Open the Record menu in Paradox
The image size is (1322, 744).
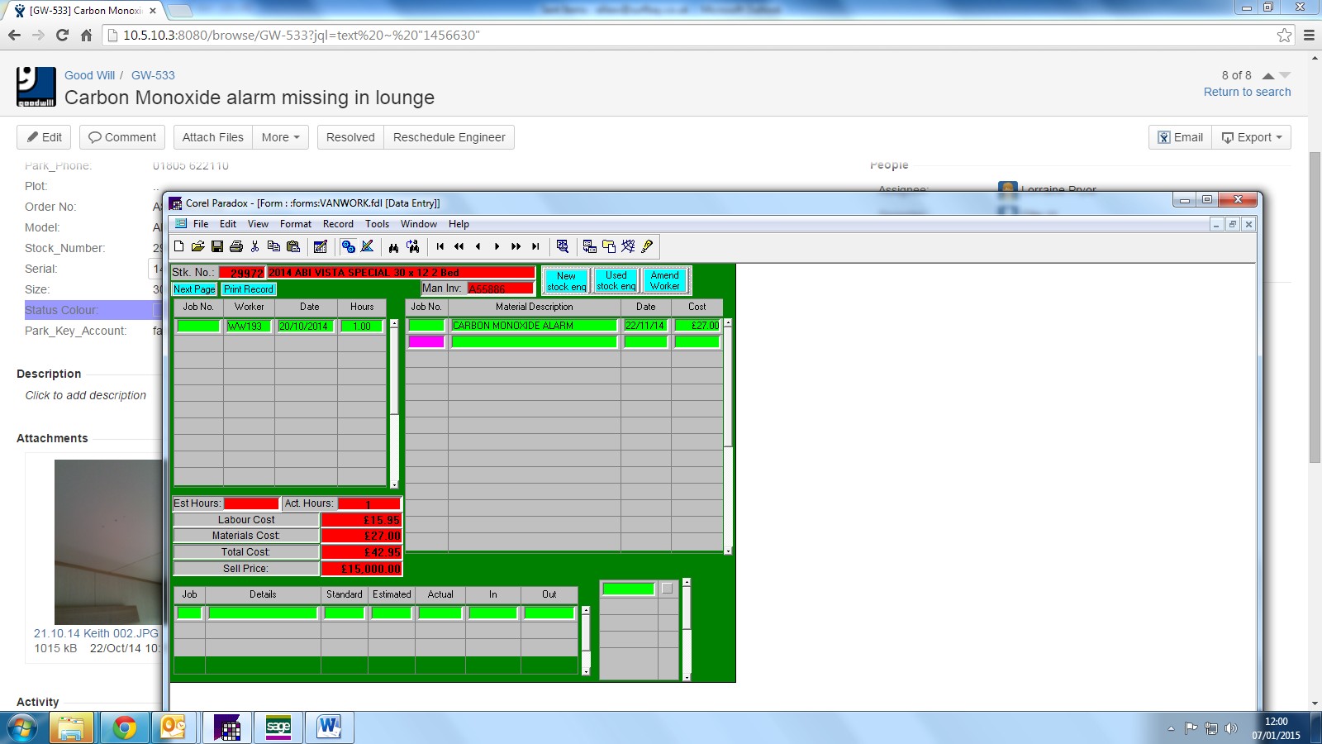(x=338, y=224)
